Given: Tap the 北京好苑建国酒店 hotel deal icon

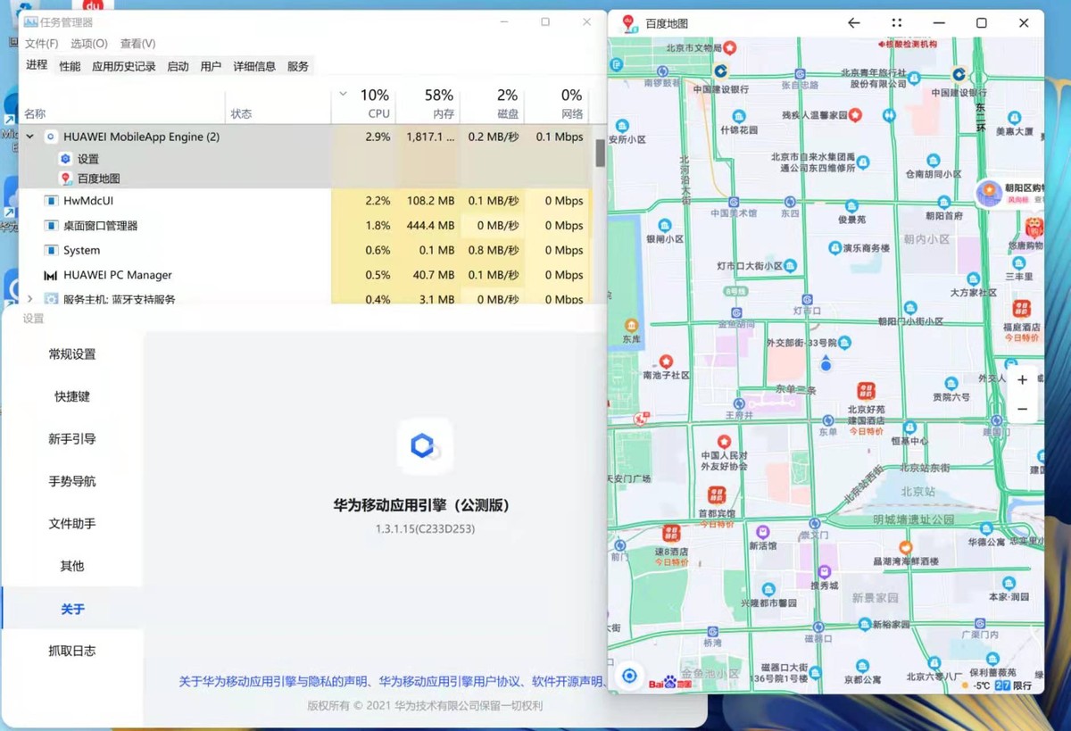Looking at the screenshot, I should point(866,391).
